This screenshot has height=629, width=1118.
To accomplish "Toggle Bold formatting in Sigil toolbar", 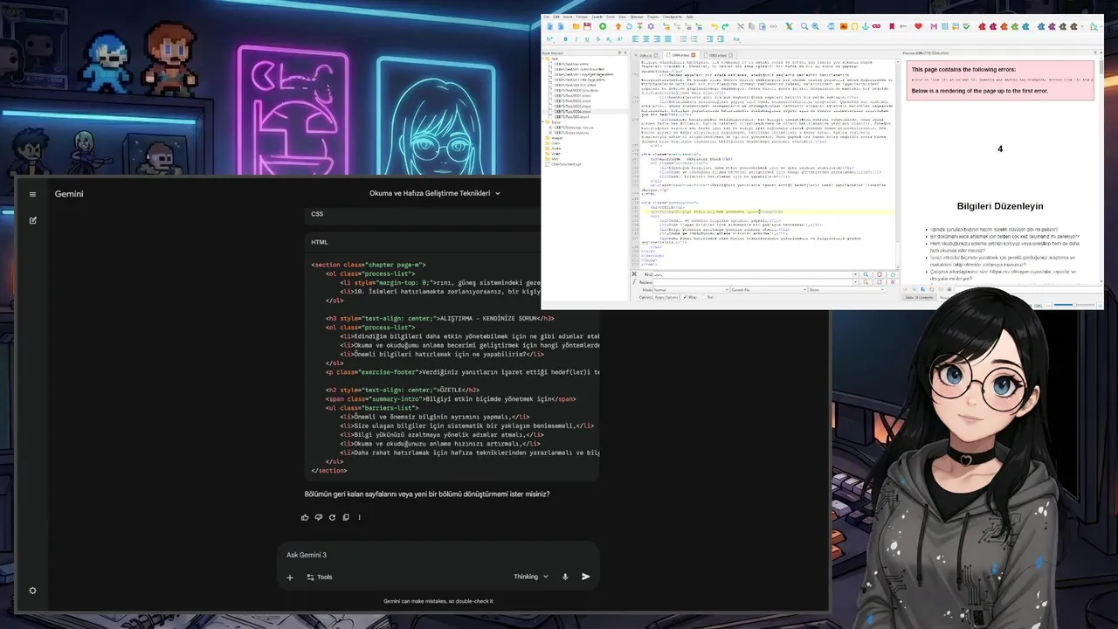I will click(565, 39).
